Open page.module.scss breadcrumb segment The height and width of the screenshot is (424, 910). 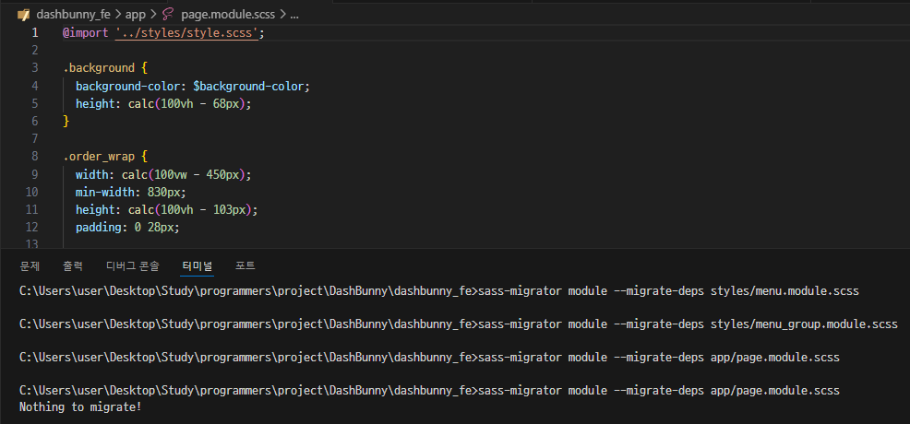[229, 15]
